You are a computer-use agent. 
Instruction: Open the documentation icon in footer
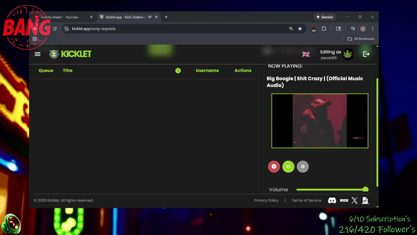coord(365,200)
